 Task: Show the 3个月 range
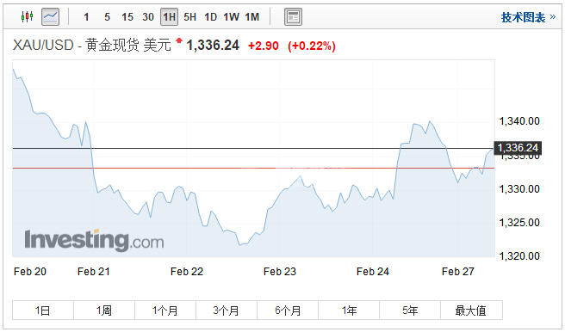click(227, 310)
